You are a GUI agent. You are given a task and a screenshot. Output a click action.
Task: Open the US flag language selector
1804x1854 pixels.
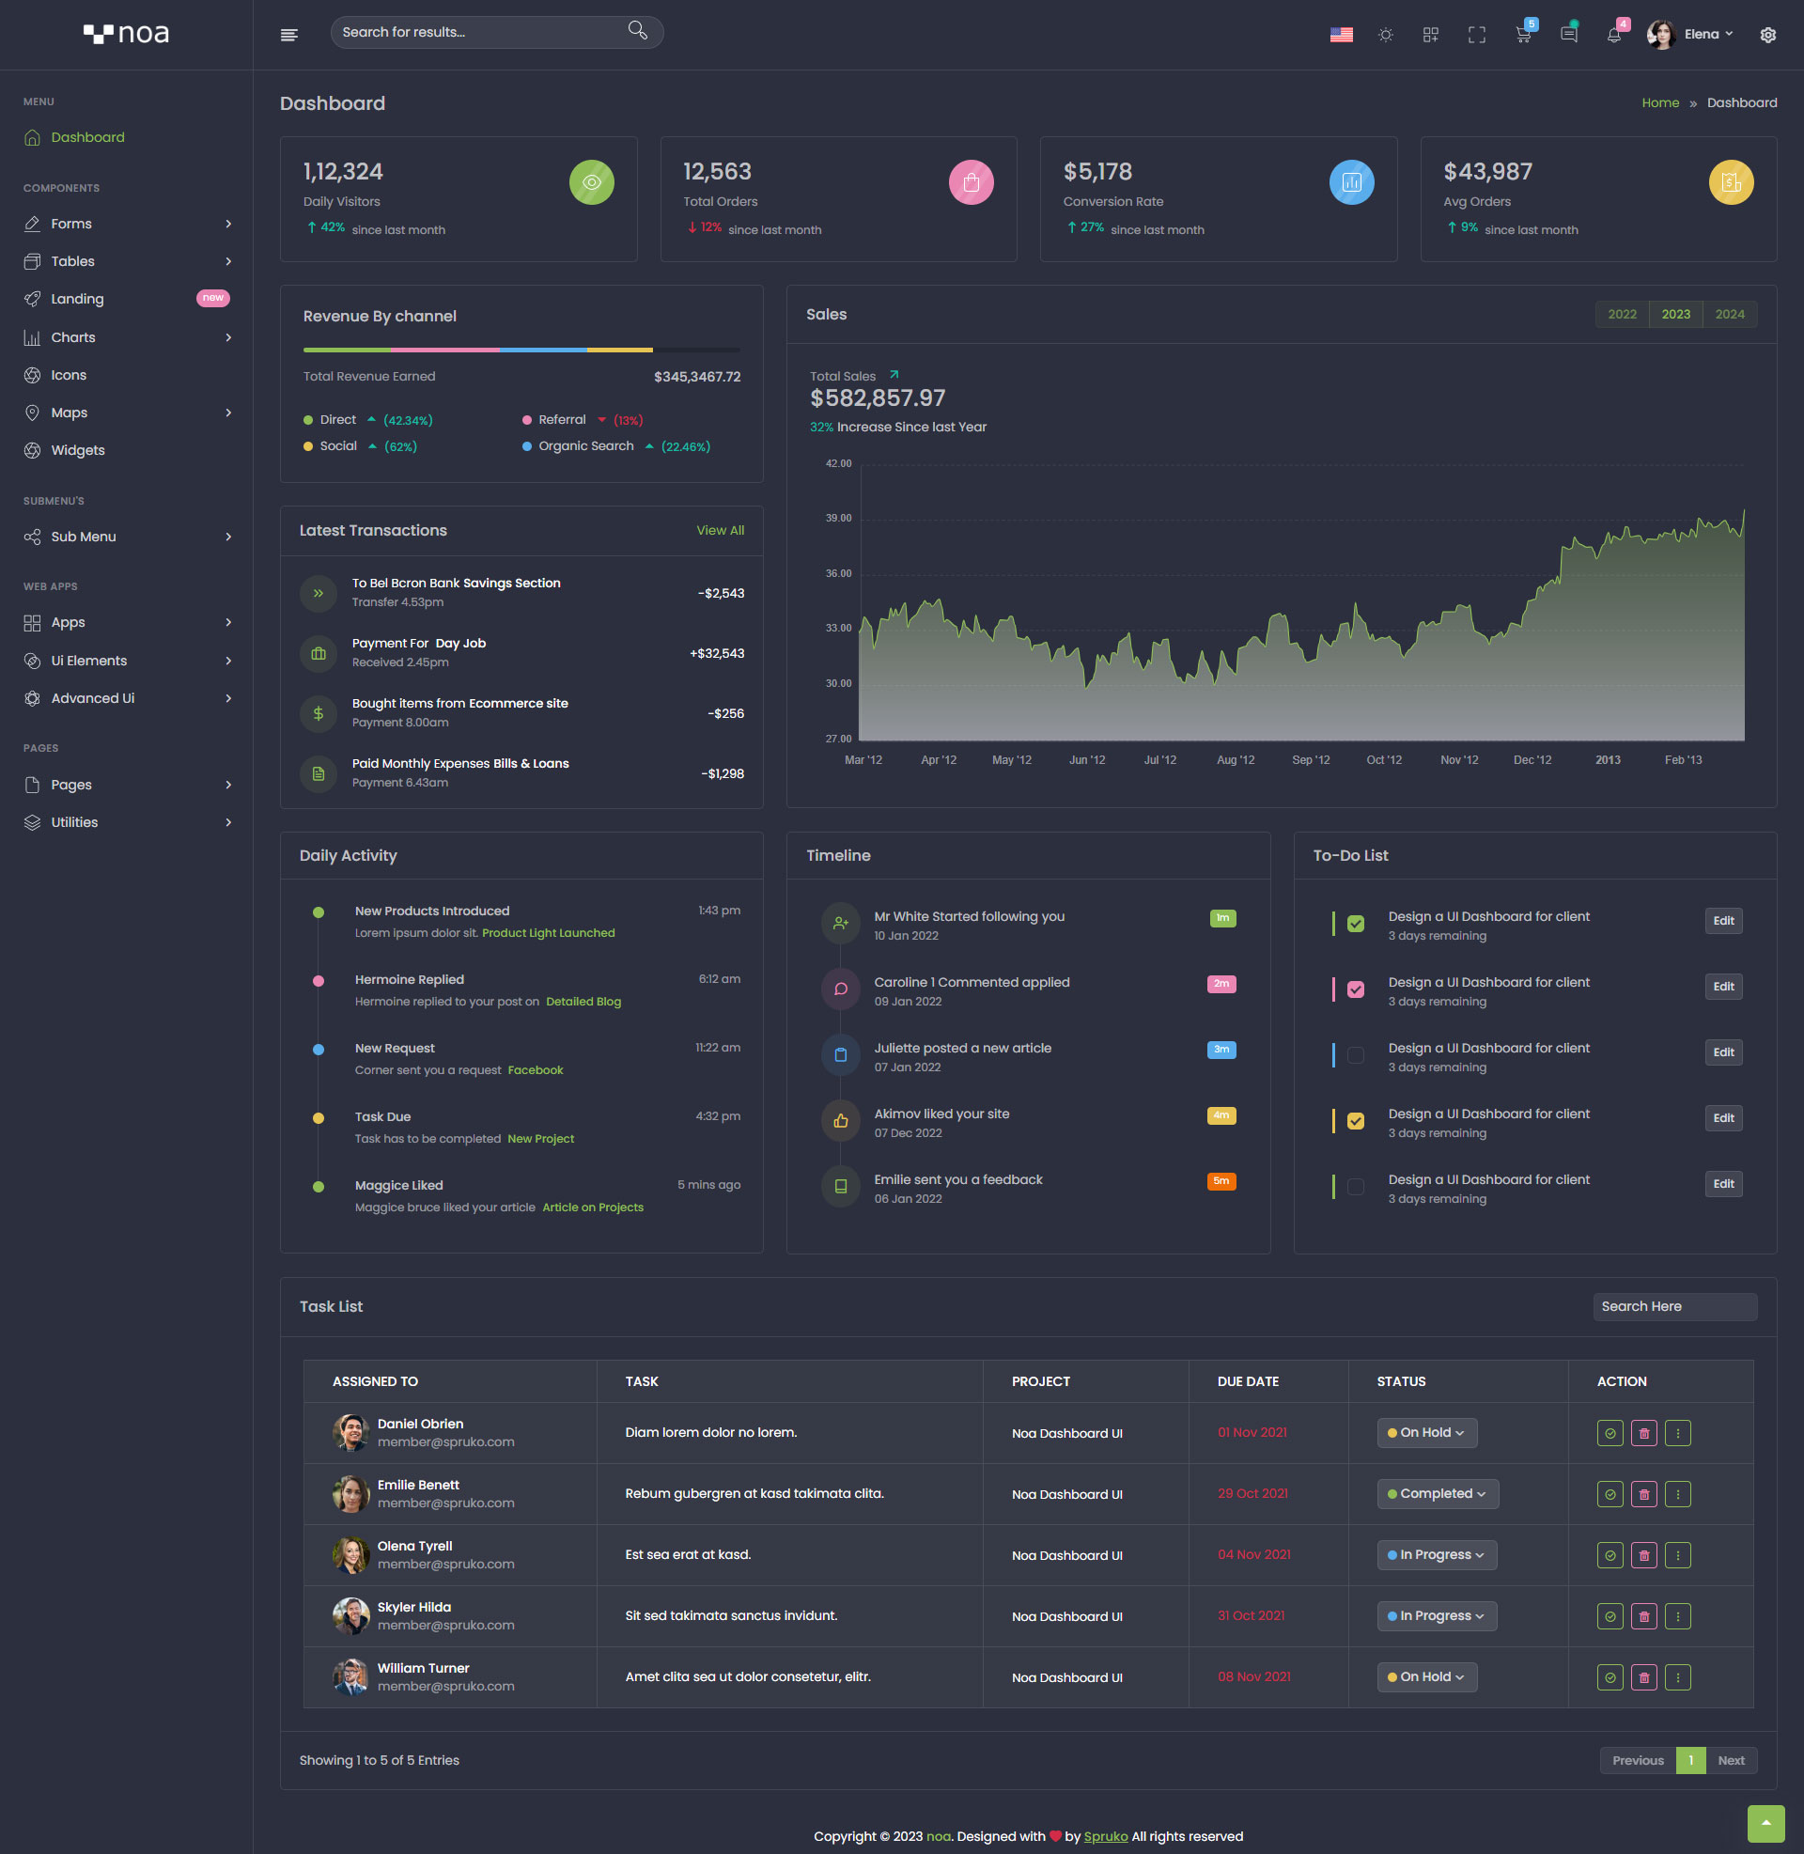coord(1341,35)
